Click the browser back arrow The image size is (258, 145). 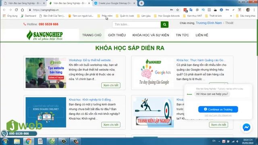coord(4,10)
